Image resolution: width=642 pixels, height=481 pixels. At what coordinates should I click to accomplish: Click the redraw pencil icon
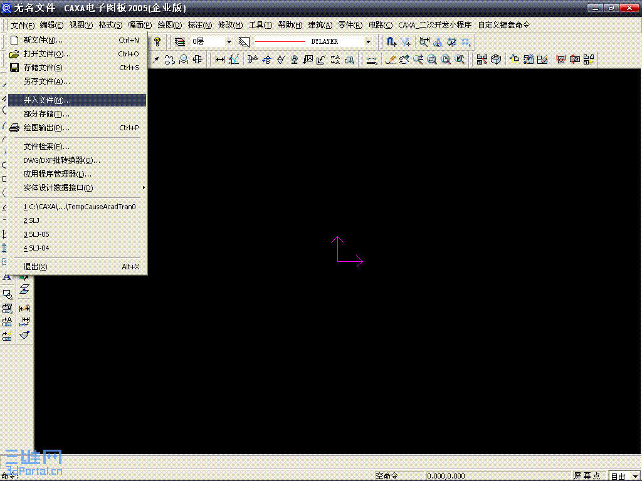point(390,59)
